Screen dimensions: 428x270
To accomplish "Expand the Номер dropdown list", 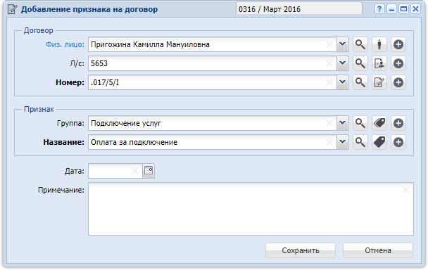I will click(343, 82).
